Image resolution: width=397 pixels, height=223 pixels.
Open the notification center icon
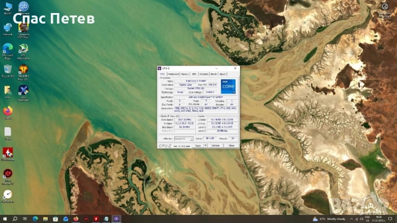[x=390, y=219]
